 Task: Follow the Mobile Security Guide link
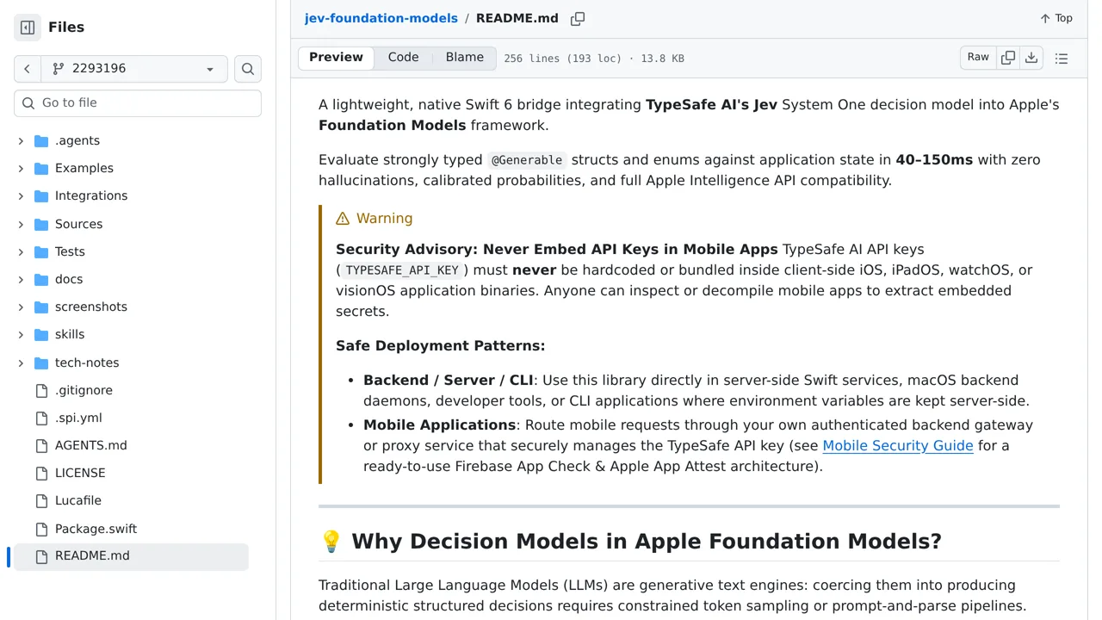(x=898, y=446)
